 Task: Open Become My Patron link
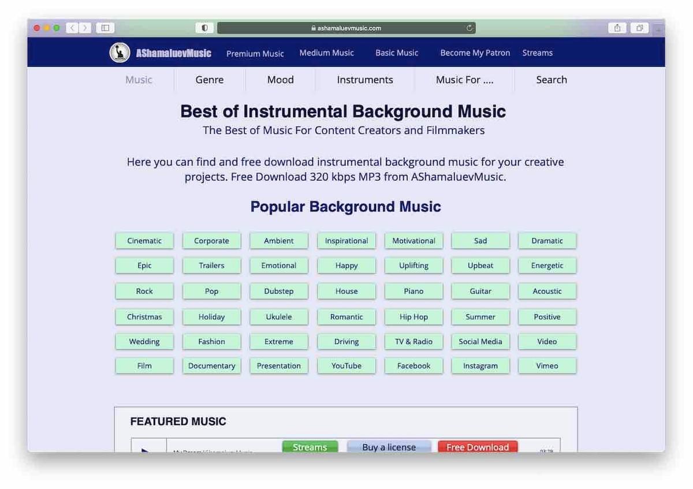pyautogui.click(x=475, y=53)
